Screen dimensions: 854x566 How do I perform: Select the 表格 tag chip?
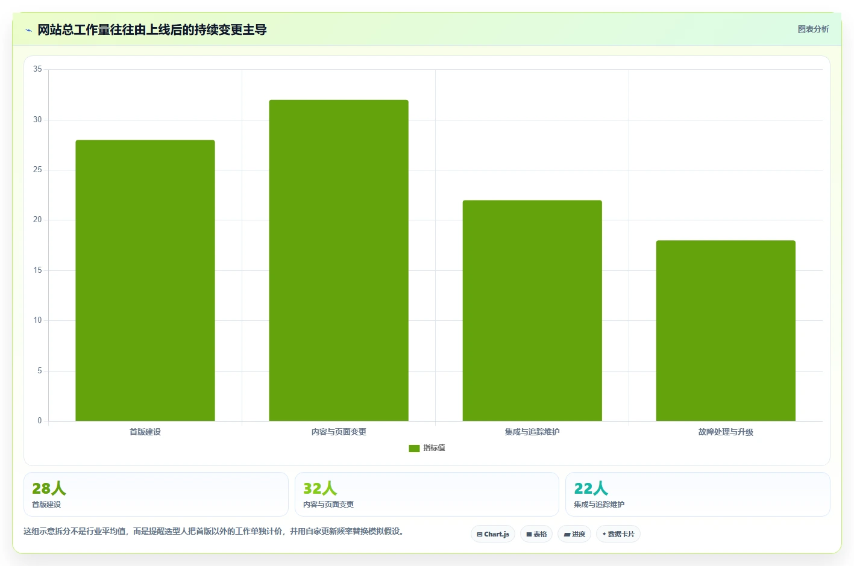click(536, 534)
